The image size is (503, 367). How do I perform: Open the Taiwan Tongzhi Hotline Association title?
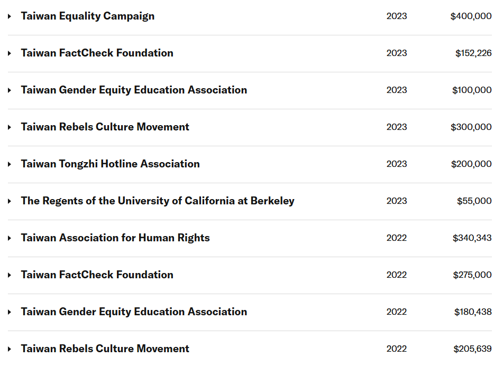pos(110,164)
